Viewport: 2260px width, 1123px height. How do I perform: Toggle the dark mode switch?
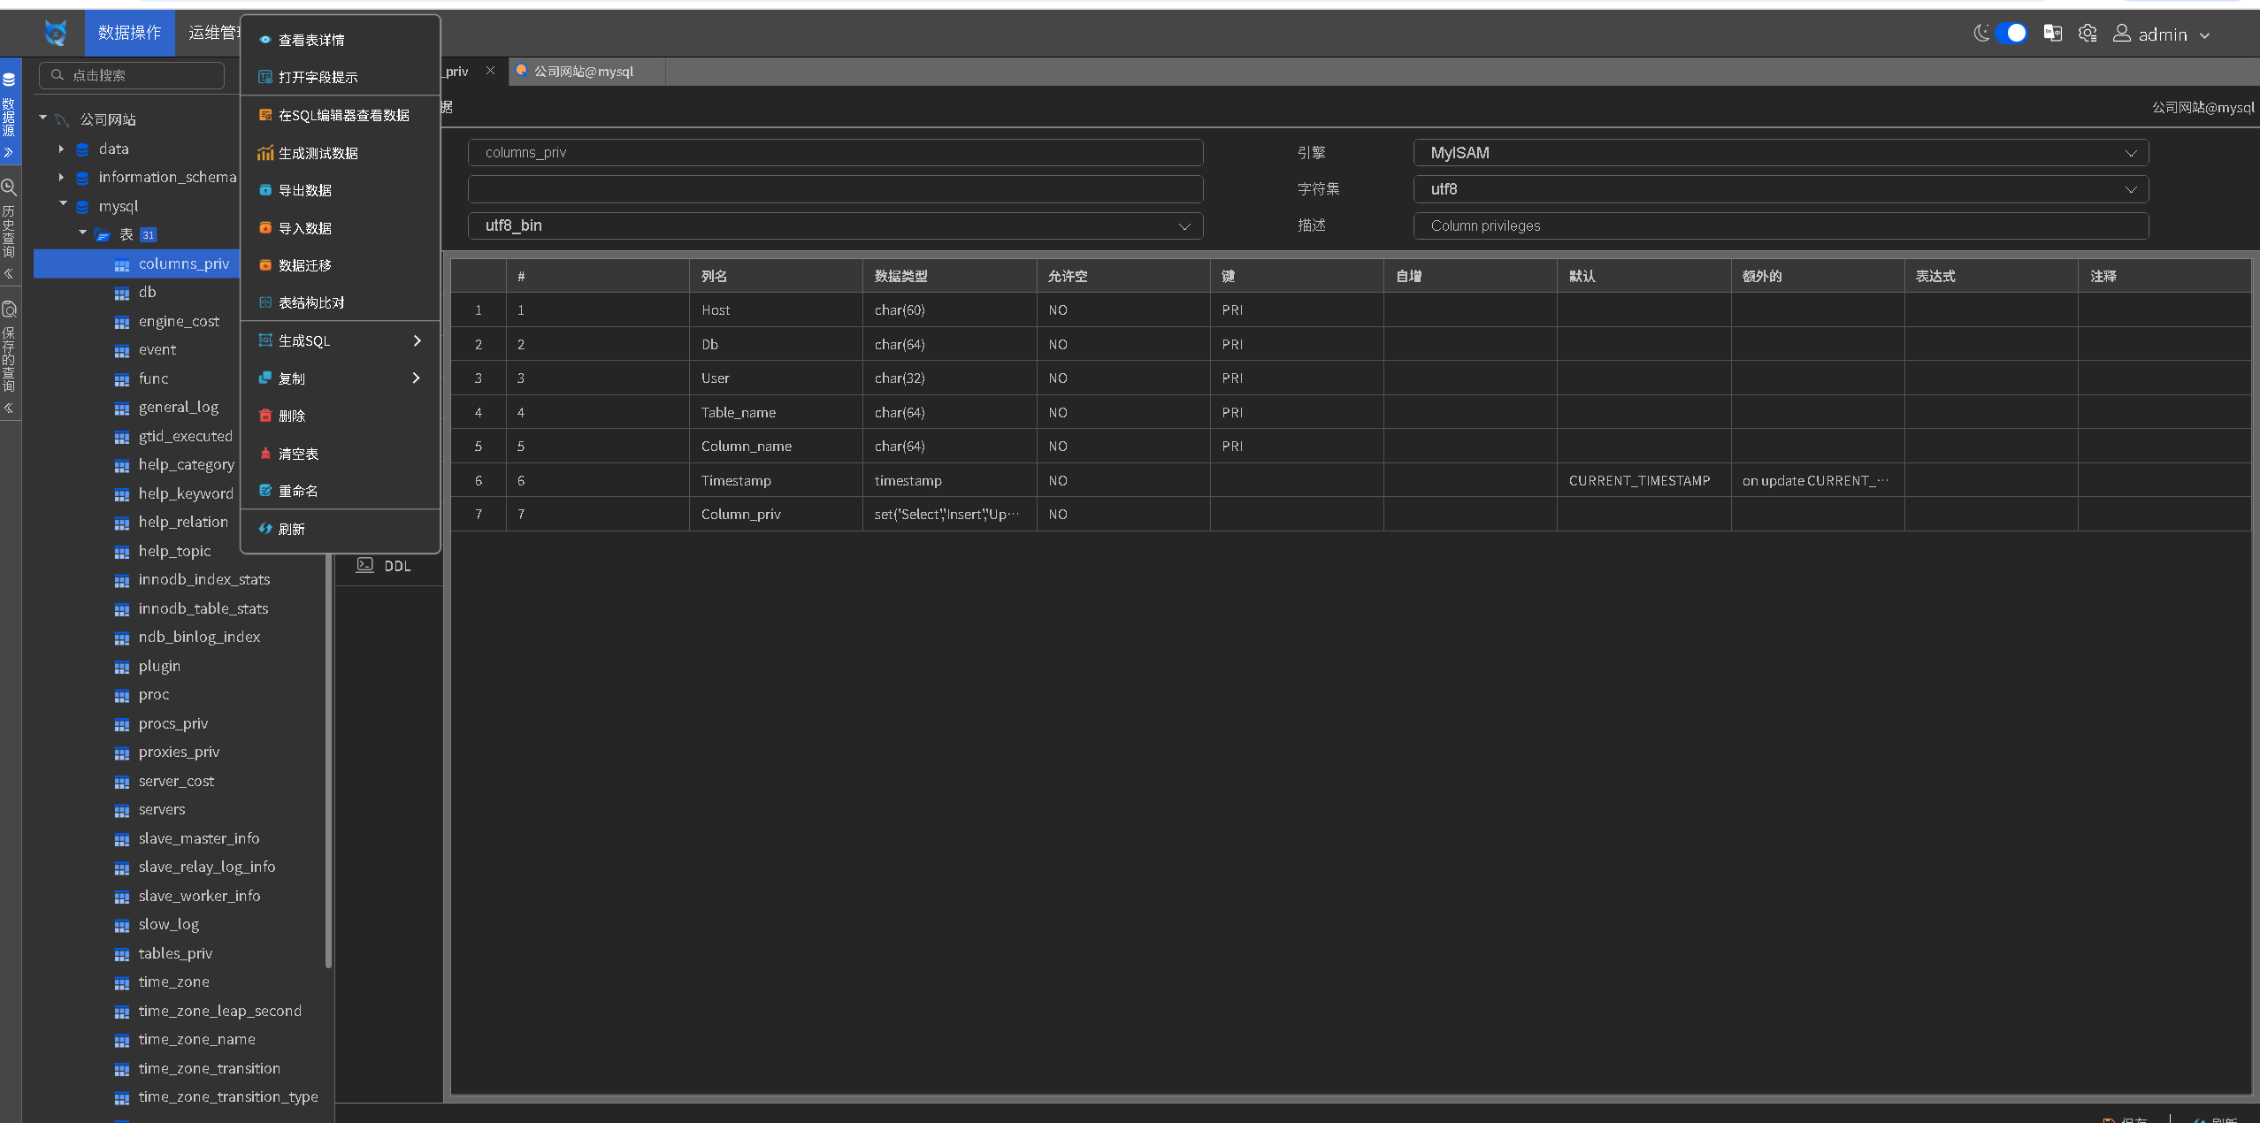[2011, 34]
